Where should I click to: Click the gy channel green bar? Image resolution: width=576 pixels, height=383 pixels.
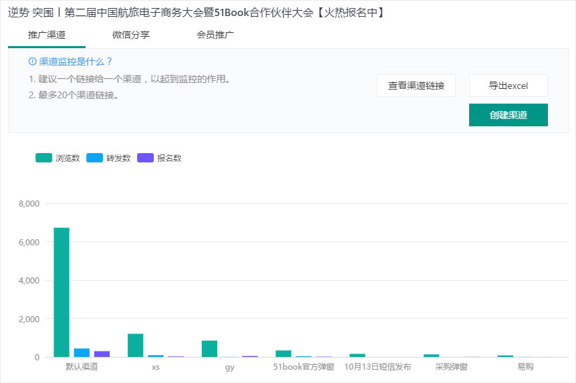click(x=209, y=349)
